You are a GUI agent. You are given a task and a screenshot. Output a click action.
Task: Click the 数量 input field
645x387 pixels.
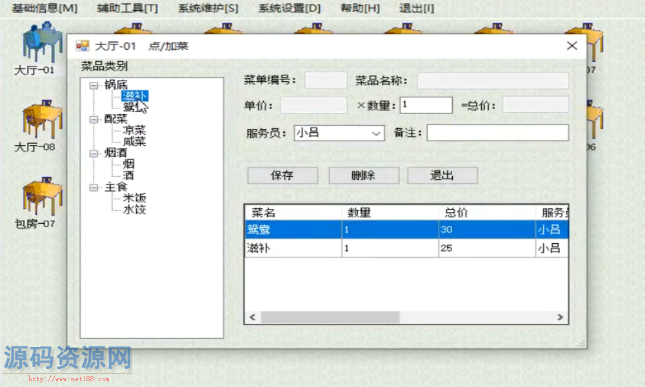coord(426,105)
